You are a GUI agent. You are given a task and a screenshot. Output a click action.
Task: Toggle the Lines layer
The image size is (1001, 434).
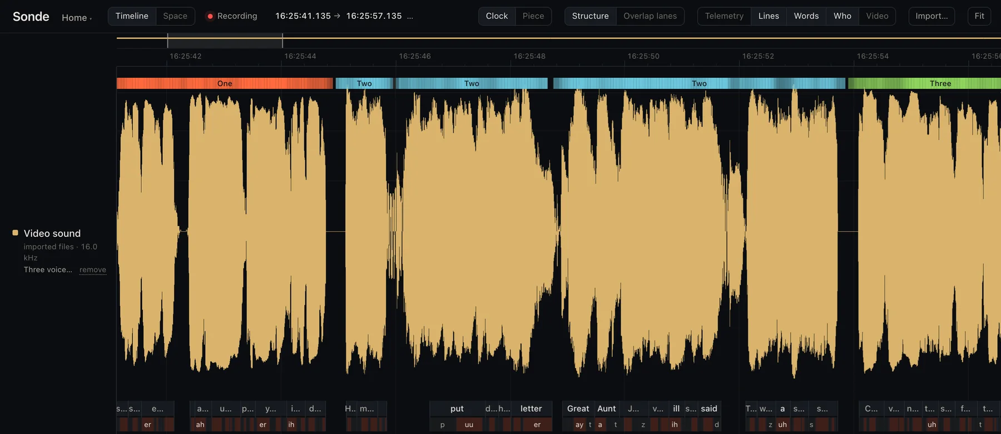click(x=769, y=16)
